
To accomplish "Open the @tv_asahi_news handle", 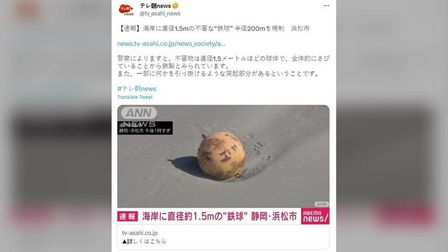I will coord(160,13).
